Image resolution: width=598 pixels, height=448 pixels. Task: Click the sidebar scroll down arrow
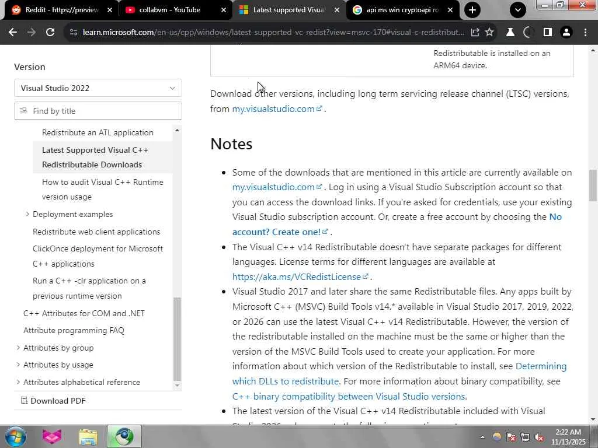pyautogui.click(x=177, y=386)
